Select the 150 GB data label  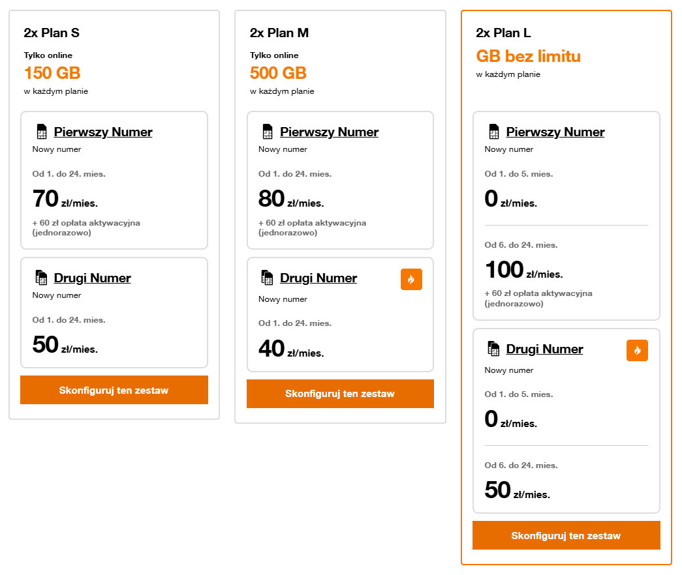click(x=52, y=73)
